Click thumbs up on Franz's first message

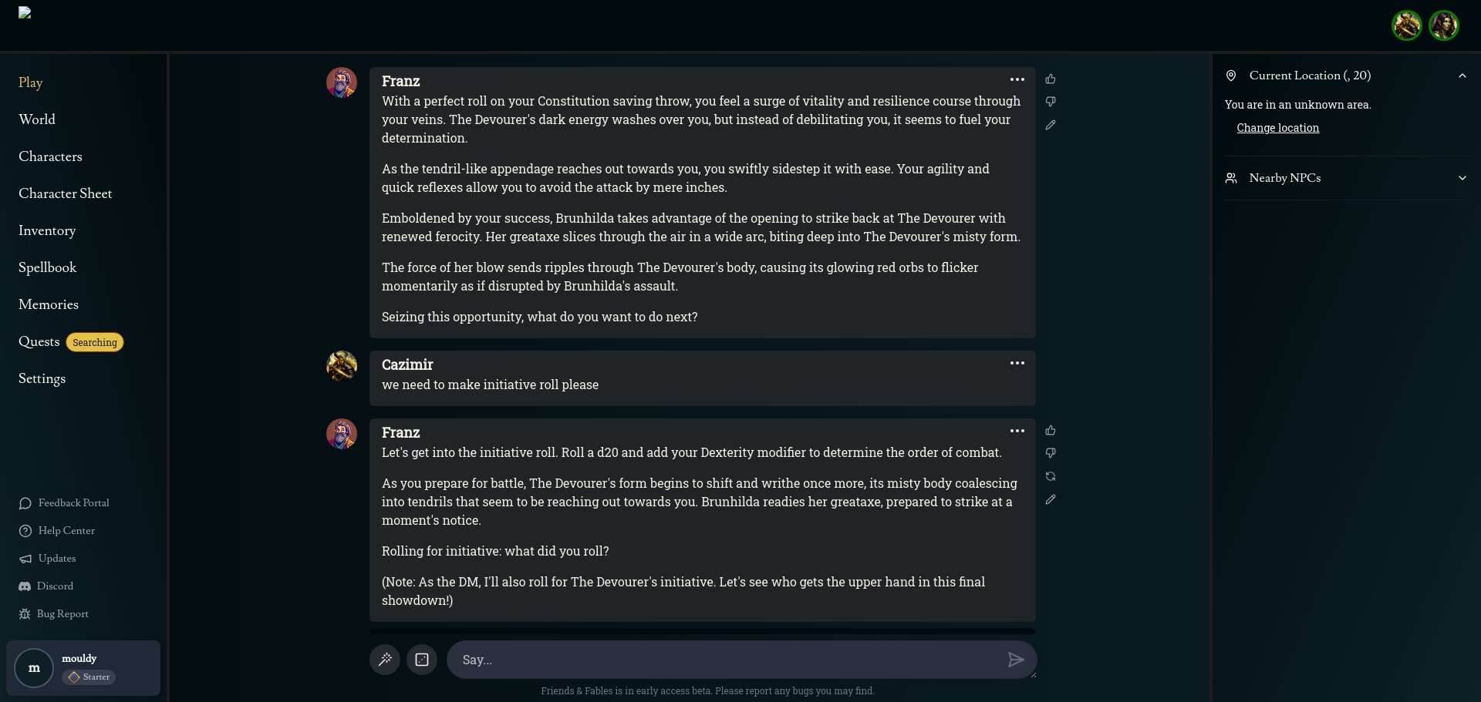click(x=1051, y=79)
